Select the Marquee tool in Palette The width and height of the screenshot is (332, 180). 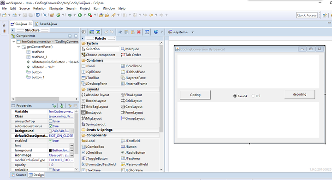click(x=130, y=49)
